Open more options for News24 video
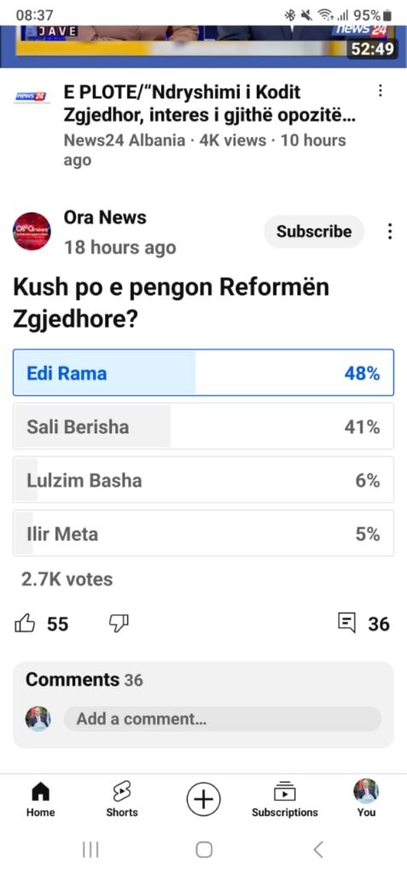 [x=381, y=91]
